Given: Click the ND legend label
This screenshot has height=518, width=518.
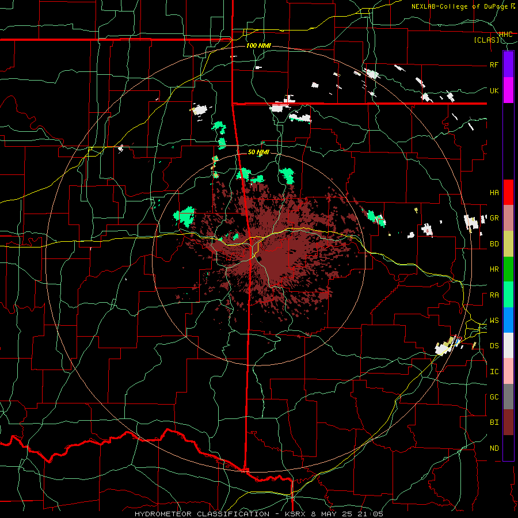Looking at the screenshot, I should 494,448.
